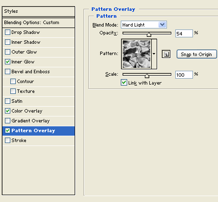Tick the Outer Glow checkbox

click(7, 52)
